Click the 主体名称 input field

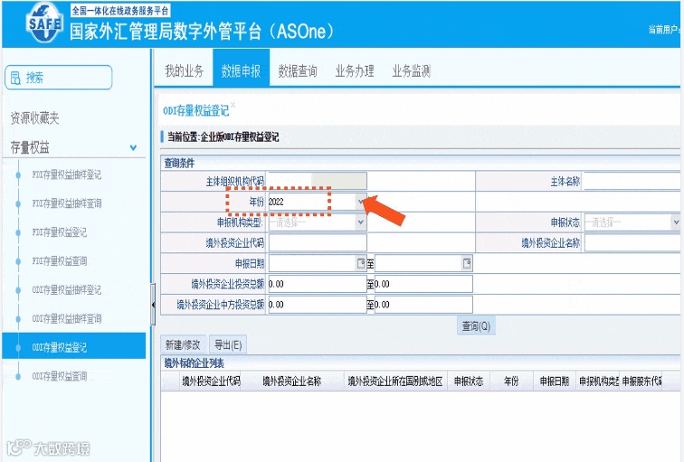pos(632,181)
